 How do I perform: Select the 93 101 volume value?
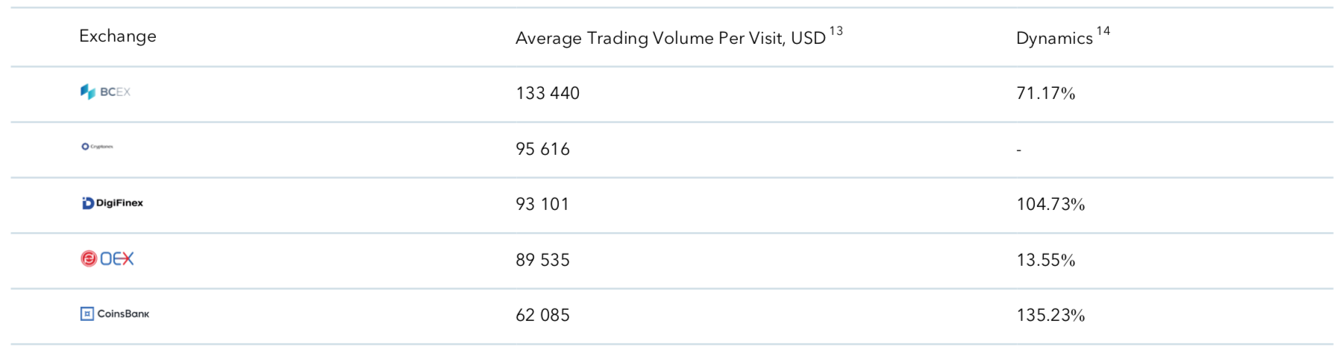click(x=542, y=204)
